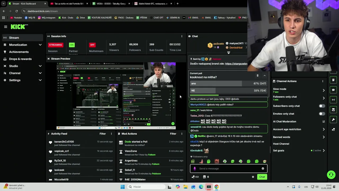Click the green Chat send button
The width and height of the screenshot is (339, 191).
(262, 177)
